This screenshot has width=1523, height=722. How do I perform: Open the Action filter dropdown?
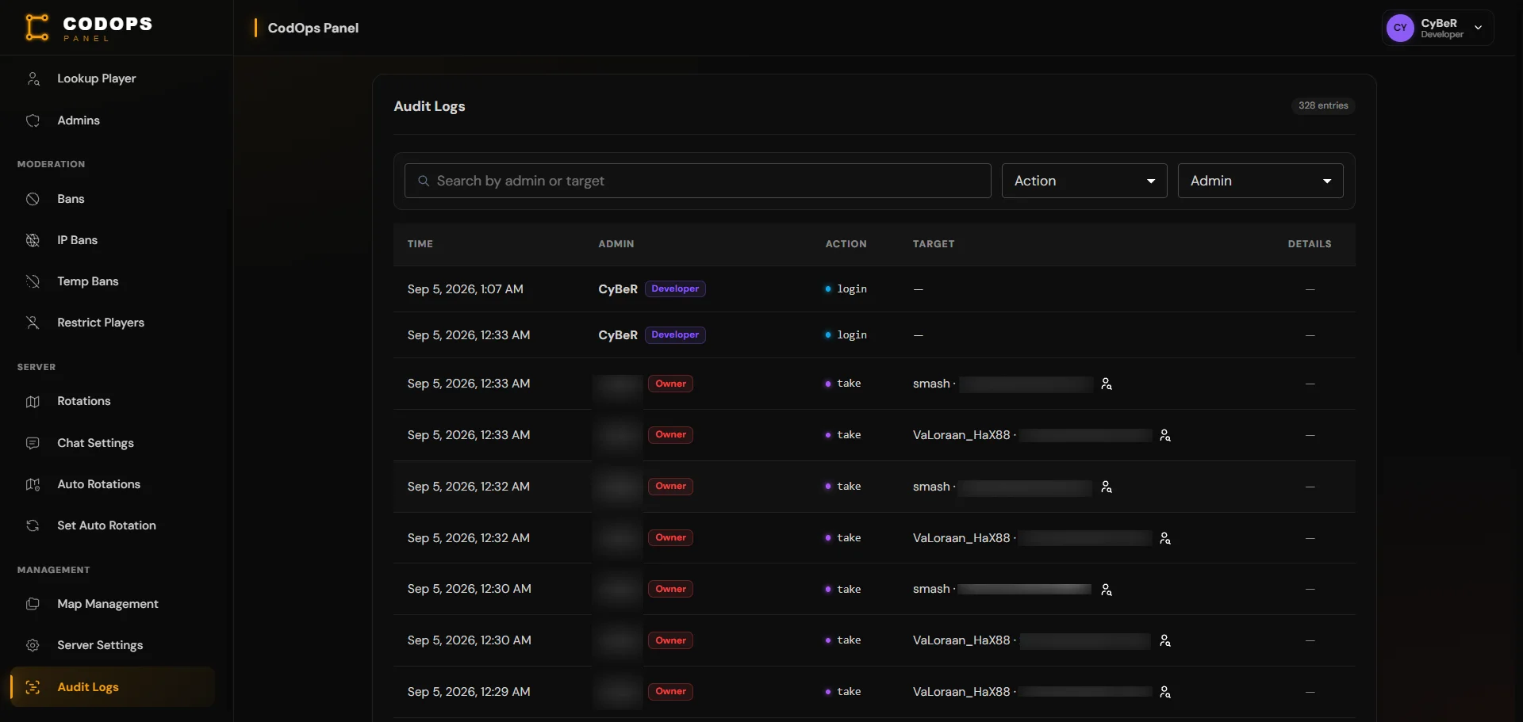(1084, 181)
